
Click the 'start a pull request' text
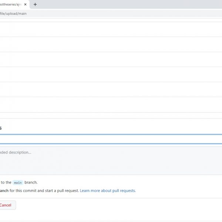(x=62, y=191)
